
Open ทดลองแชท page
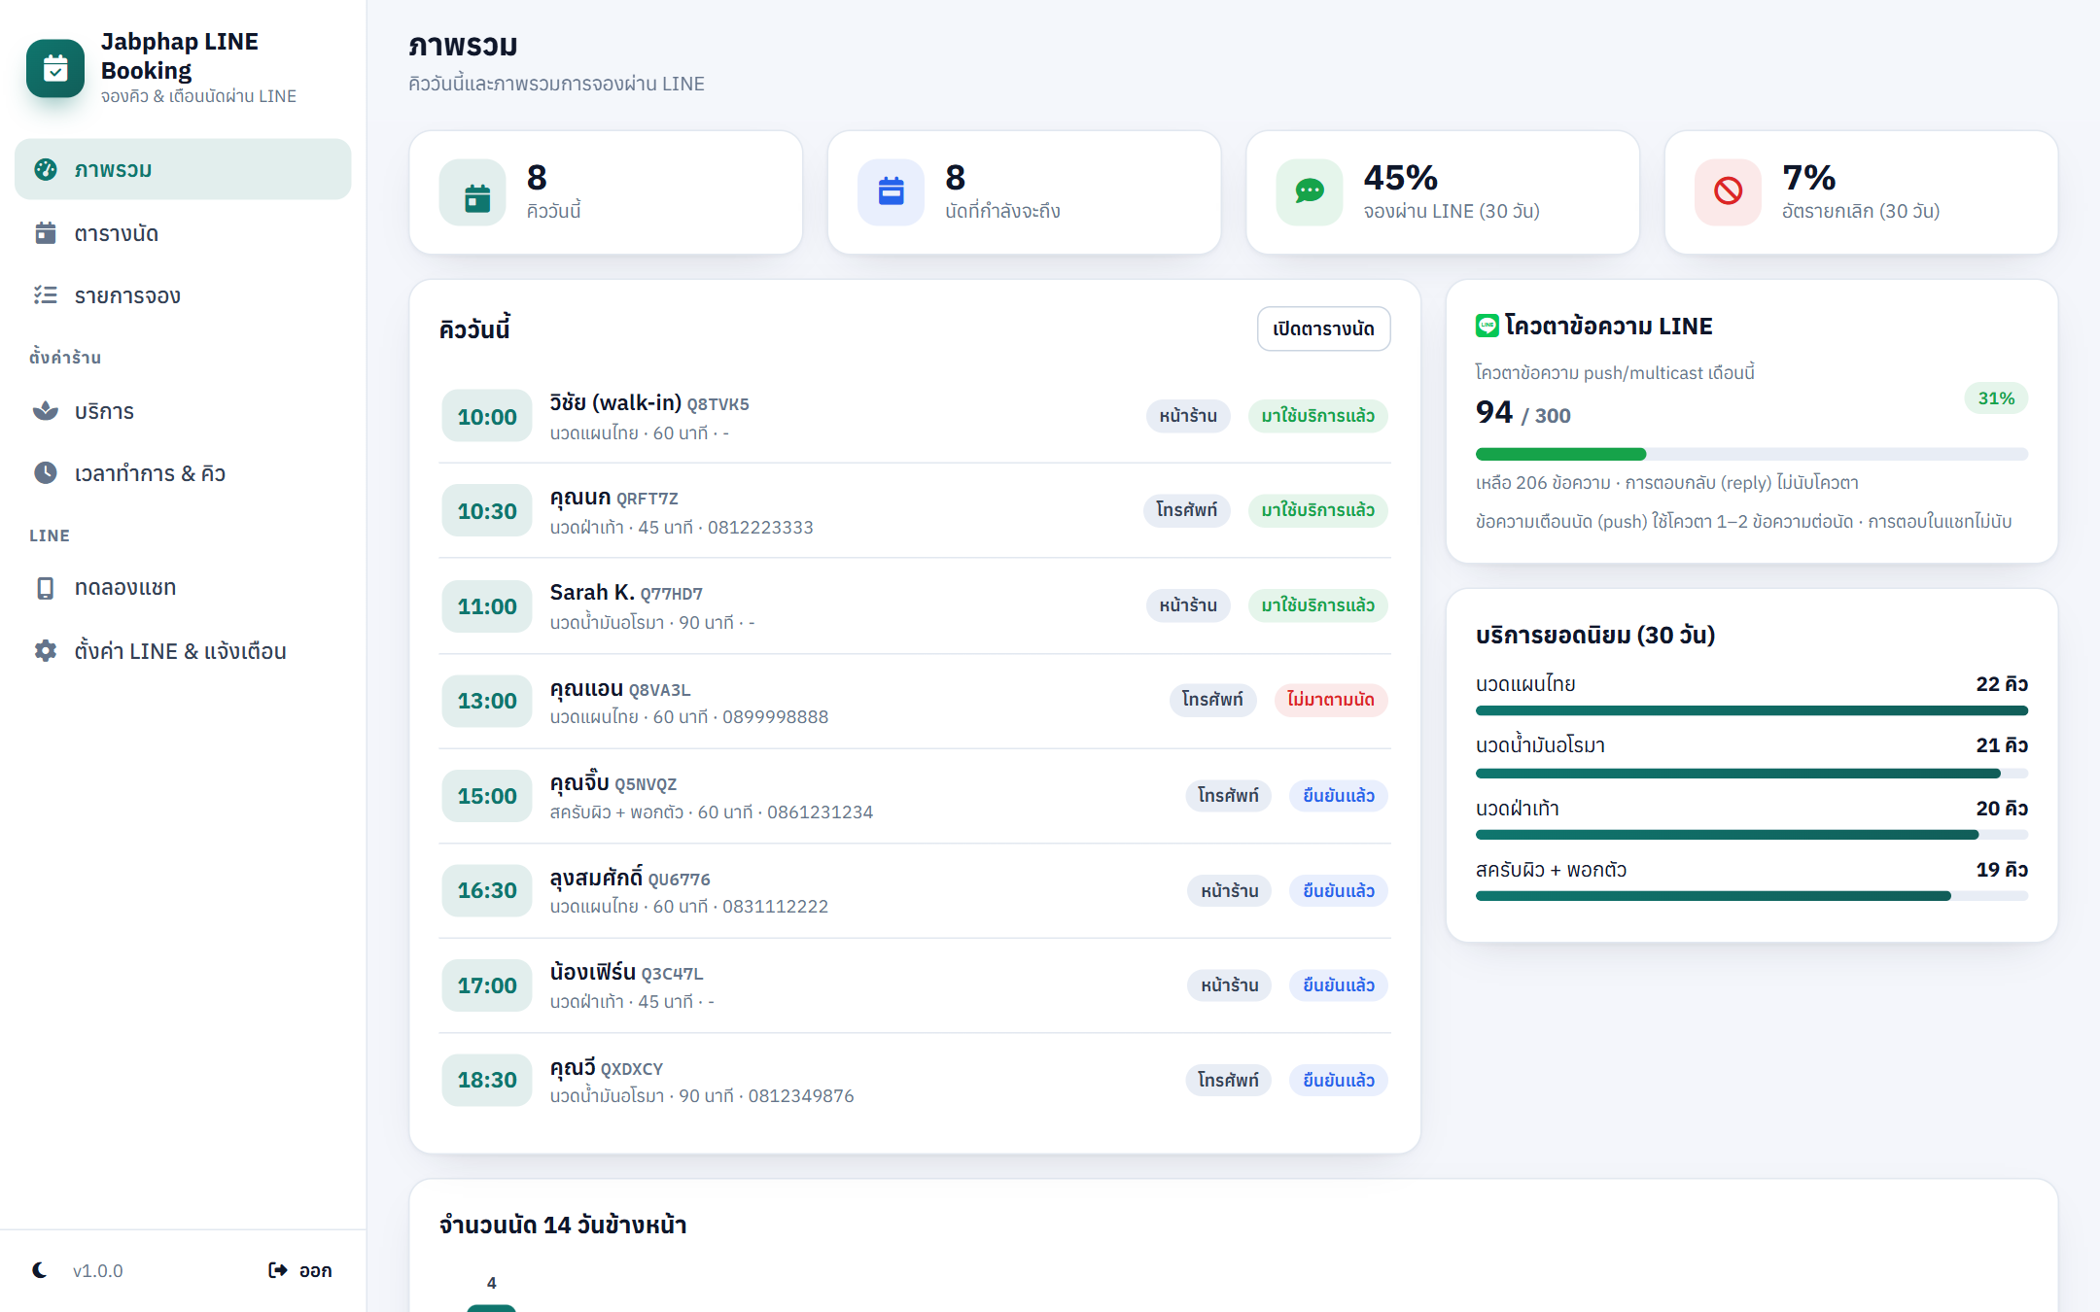click(x=183, y=588)
